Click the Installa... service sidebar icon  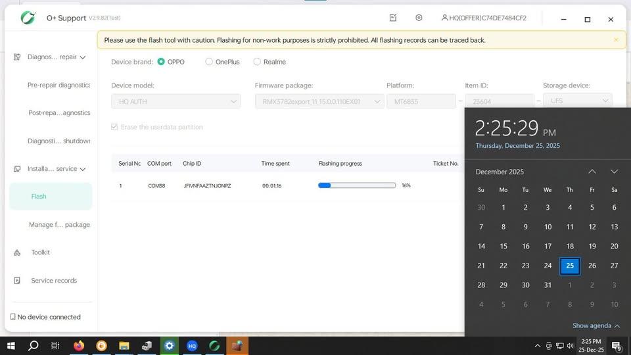tap(17, 169)
